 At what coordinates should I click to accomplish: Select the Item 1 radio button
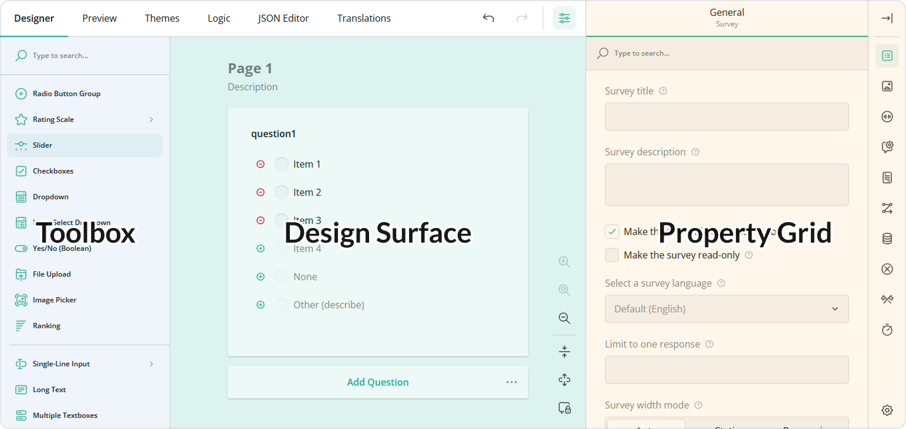pos(281,164)
